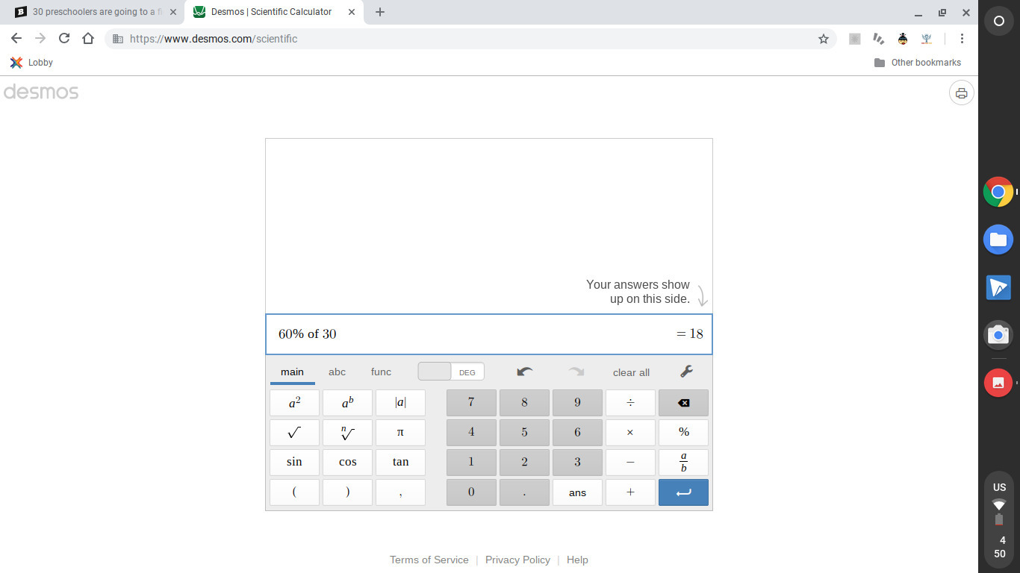
Task: Open the Terms of Service link
Action: click(x=429, y=560)
